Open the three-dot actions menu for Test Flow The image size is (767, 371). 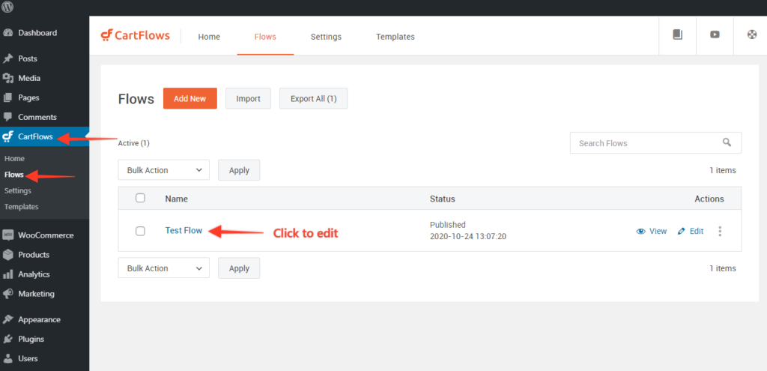coord(720,231)
